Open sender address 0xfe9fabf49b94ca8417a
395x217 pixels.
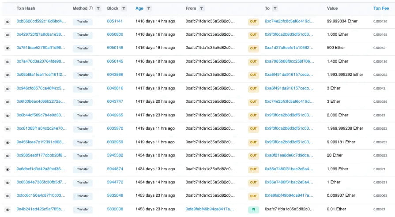[x=210, y=210]
